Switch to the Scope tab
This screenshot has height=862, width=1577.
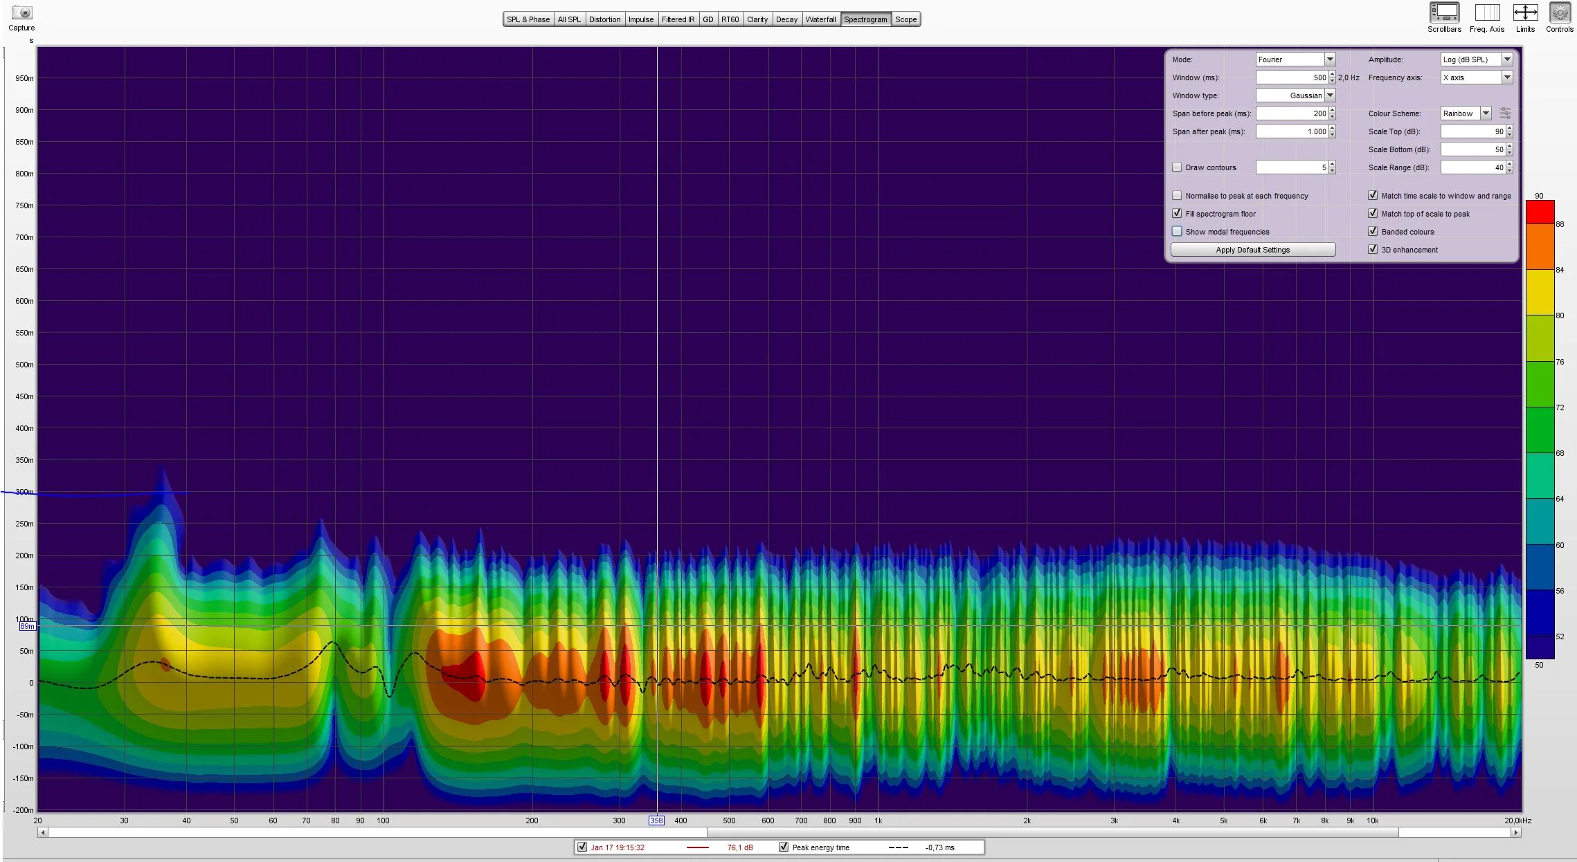click(905, 19)
